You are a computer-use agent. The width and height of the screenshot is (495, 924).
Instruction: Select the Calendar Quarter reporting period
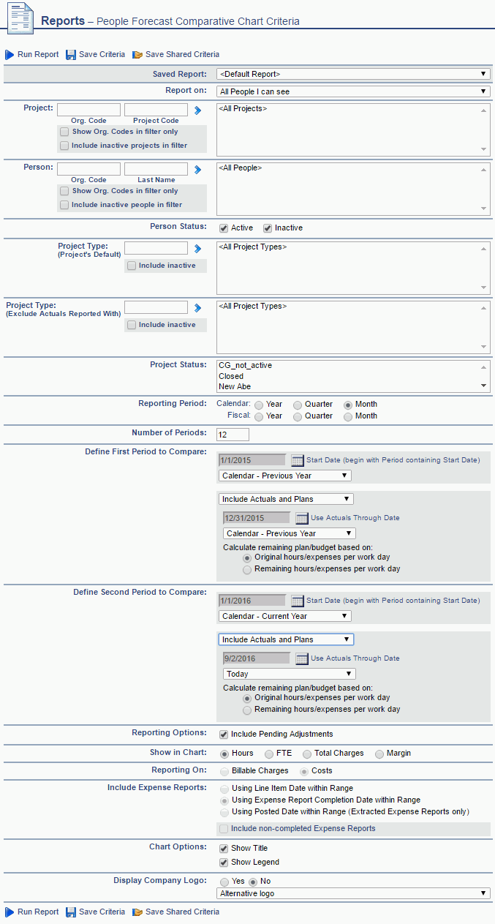(x=298, y=405)
